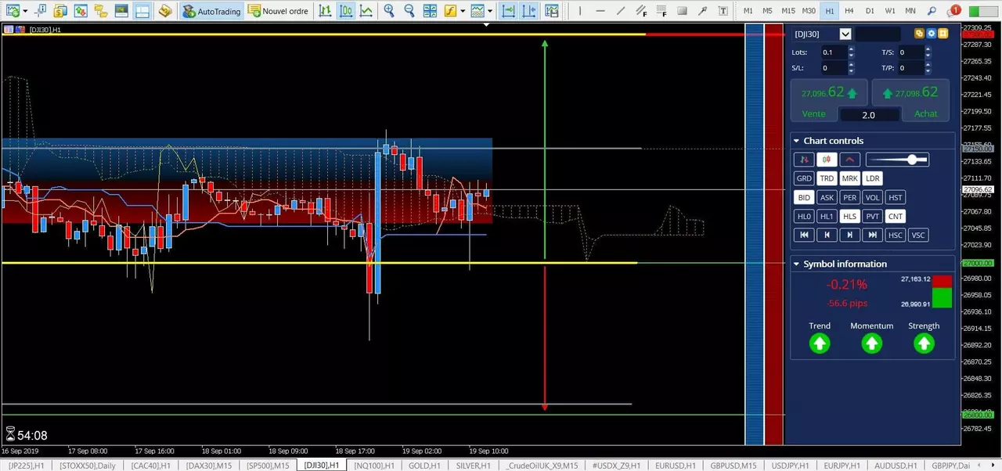The width and height of the screenshot is (1002, 471).
Task: Collapse the Chart controls section
Action: (x=796, y=141)
